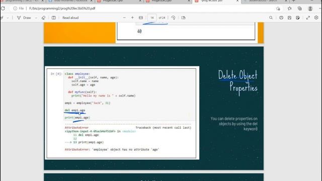
Task: Add this page to favorites using the star-plus icon
Action: [278, 9]
